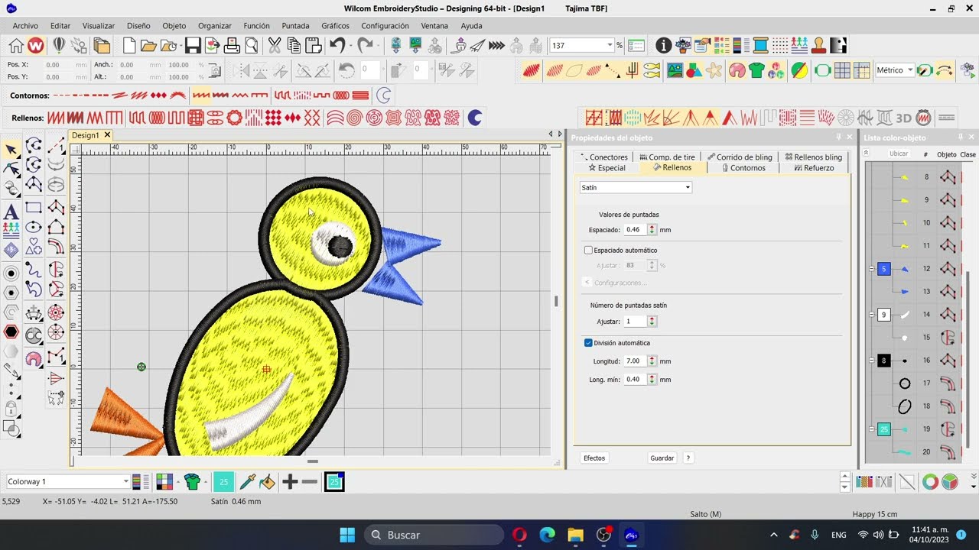Click the green t-shirt product icon
This screenshot has height=550, width=979.
tap(756, 71)
